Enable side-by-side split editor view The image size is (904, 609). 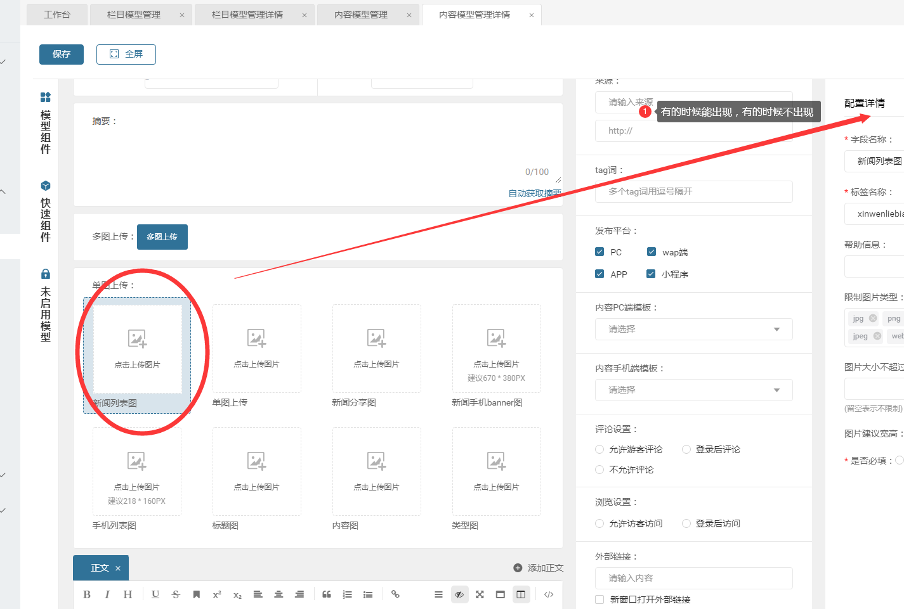pos(521,594)
